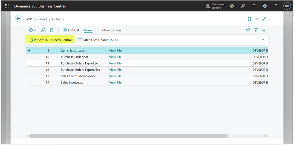The width and height of the screenshot is (294, 145).
Task: Open the Copilot dropdown in list toolbar
Action: coord(33,30)
